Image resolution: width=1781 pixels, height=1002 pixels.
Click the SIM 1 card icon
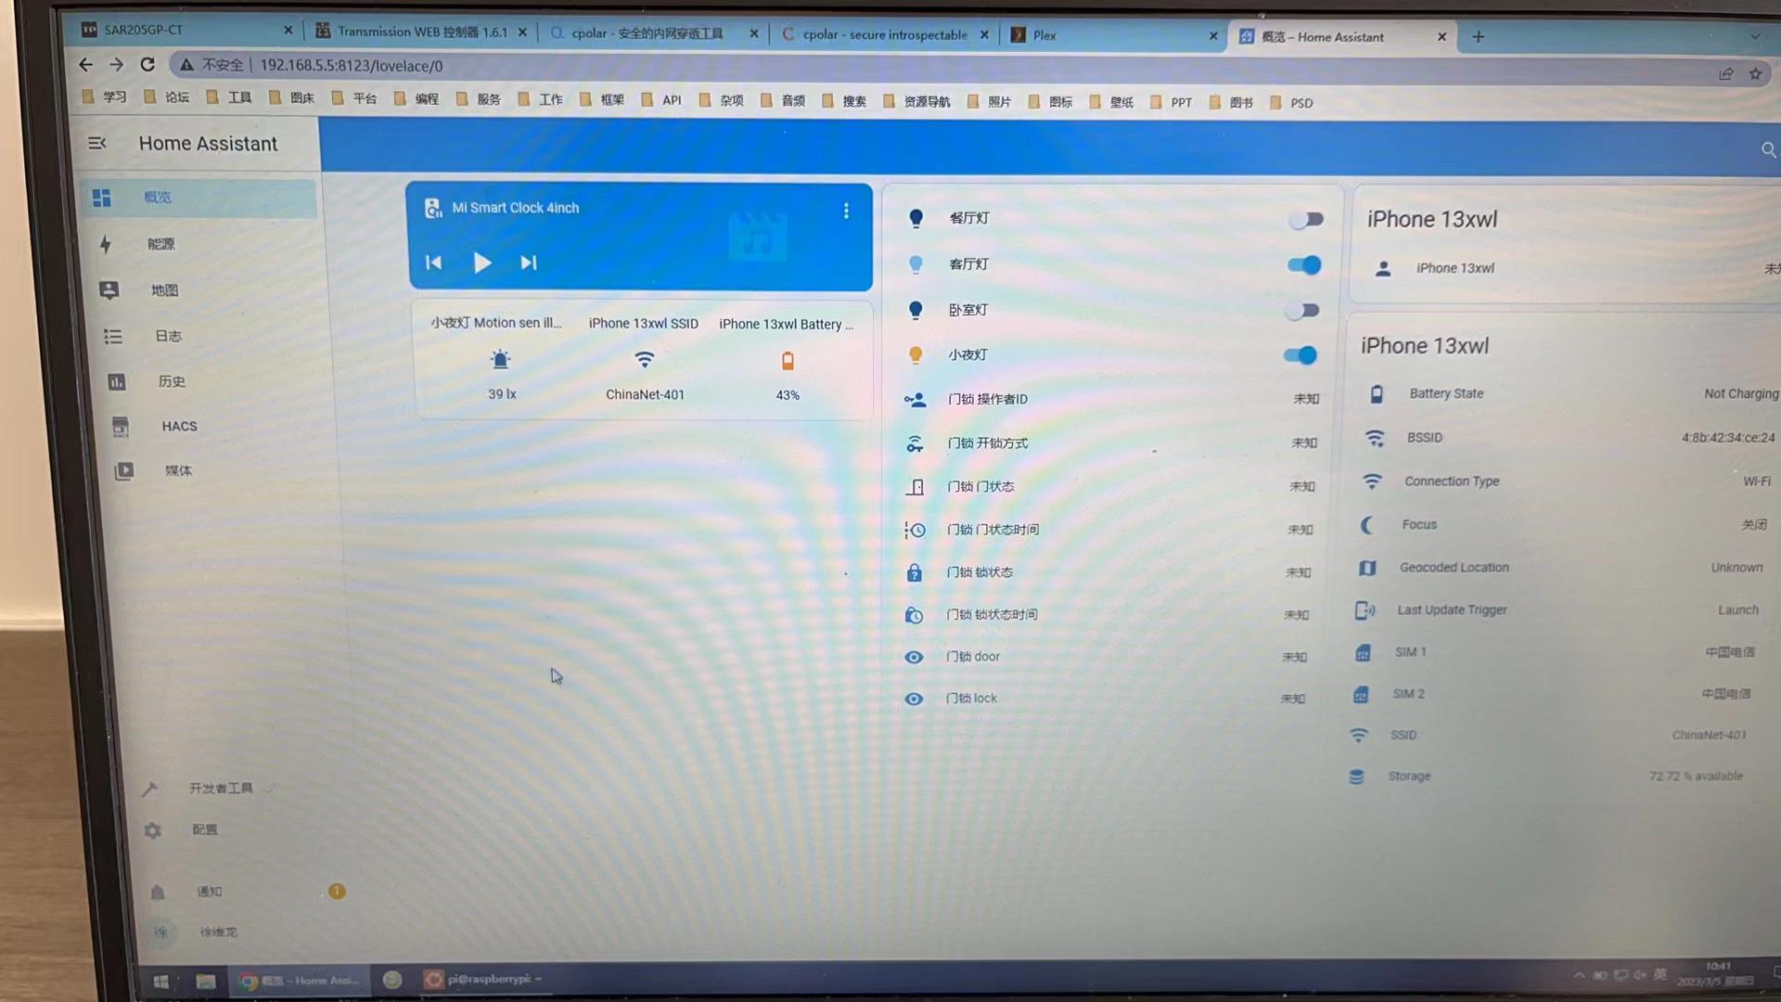(1363, 652)
